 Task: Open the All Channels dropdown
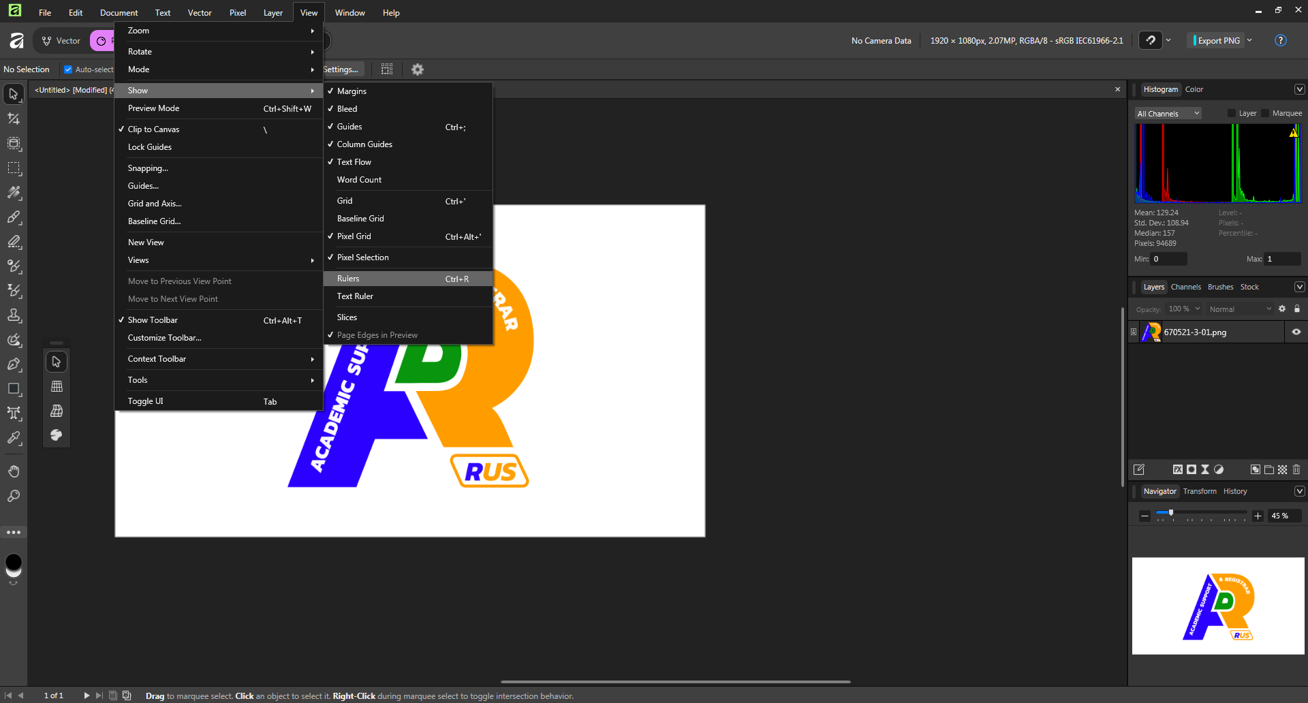point(1168,114)
